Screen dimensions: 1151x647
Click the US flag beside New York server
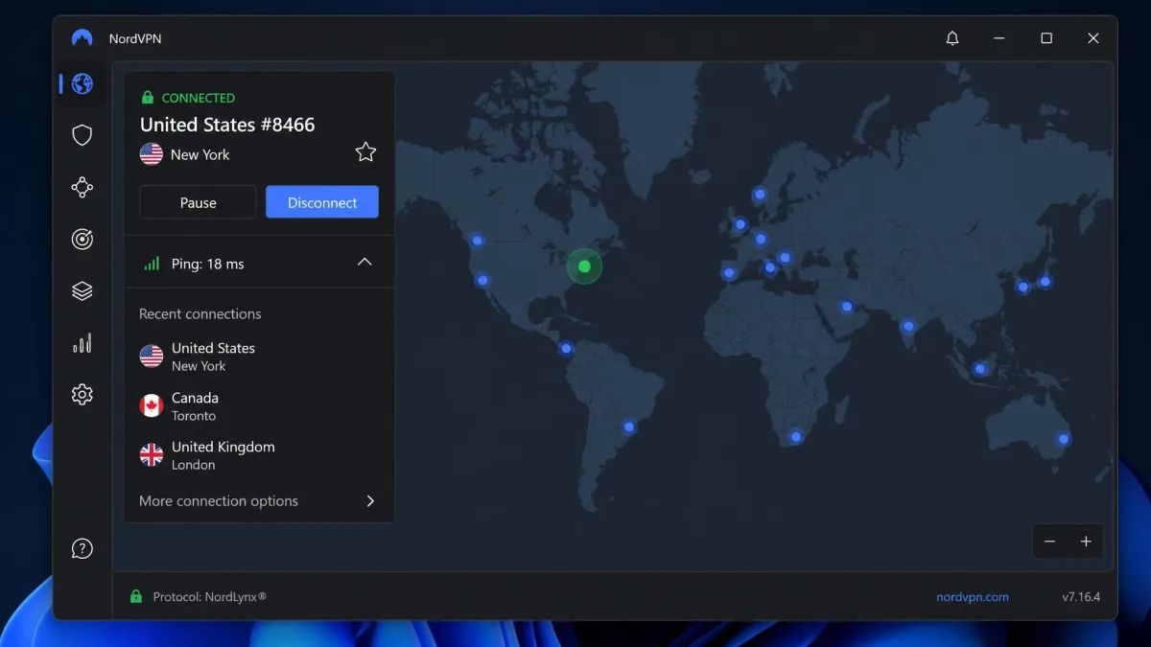152,154
